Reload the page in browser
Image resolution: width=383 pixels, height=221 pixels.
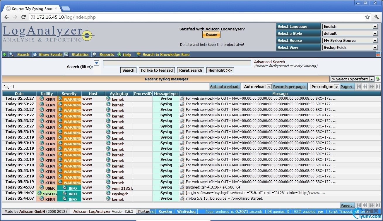point(23,17)
